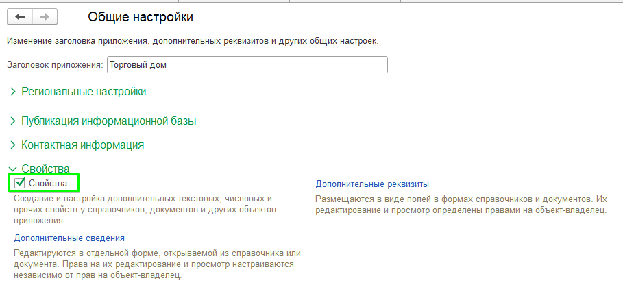623x287 pixels.
Task: Go back with the left arrow button
Action: [20, 16]
